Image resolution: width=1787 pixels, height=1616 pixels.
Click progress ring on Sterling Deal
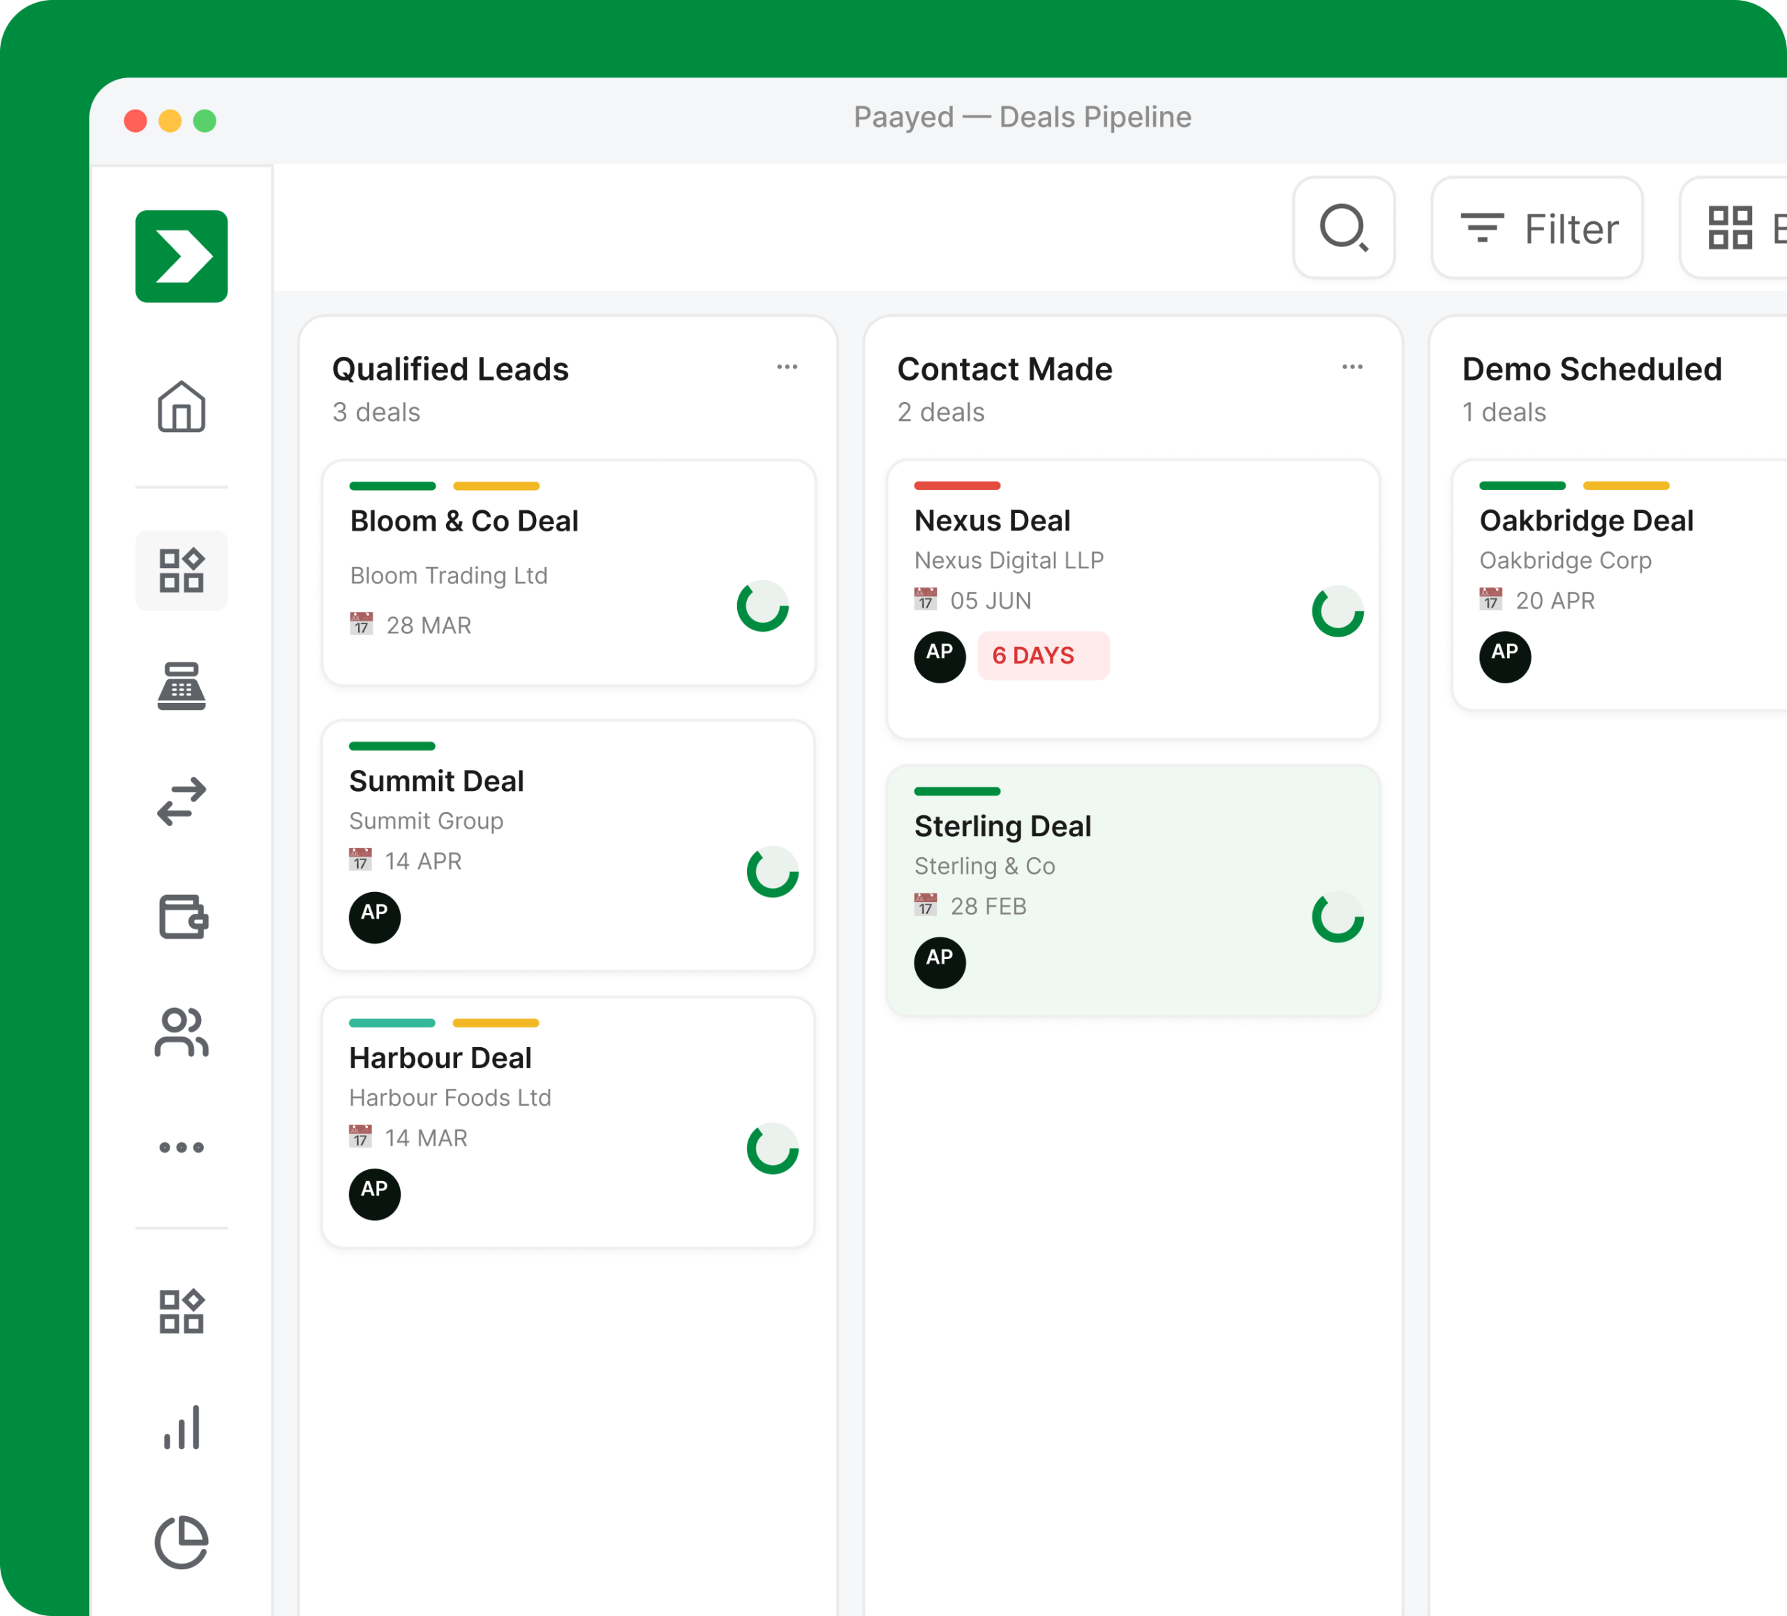[x=1337, y=917]
